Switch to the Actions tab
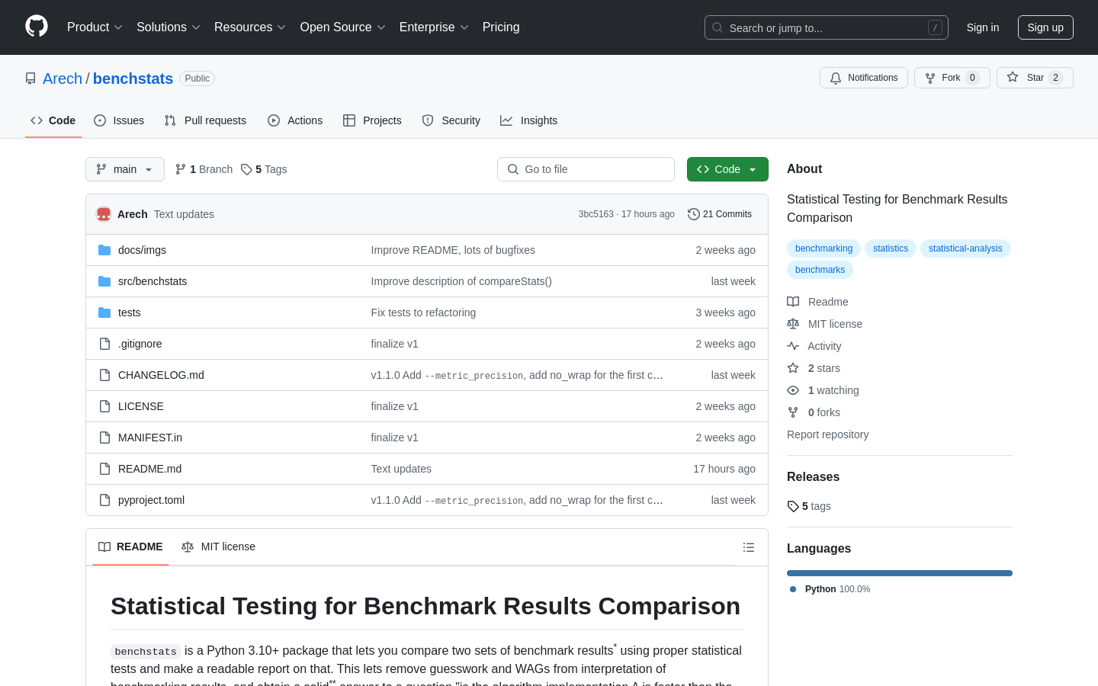 pos(295,120)
